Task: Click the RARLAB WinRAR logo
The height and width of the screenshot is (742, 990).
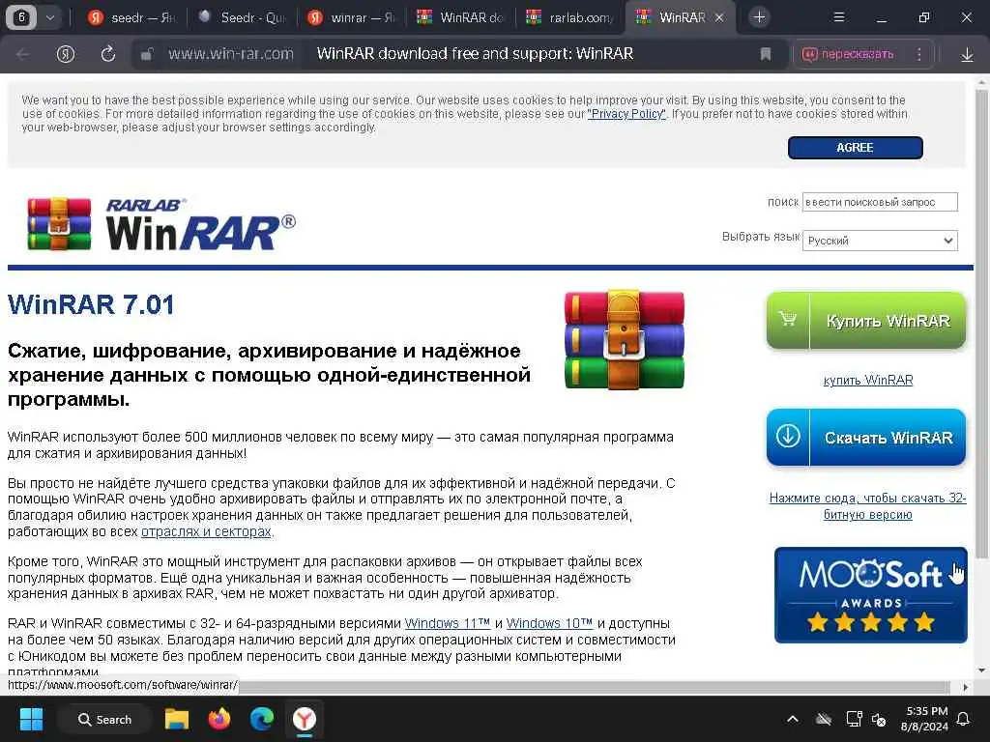Action: tap(161, 224)
